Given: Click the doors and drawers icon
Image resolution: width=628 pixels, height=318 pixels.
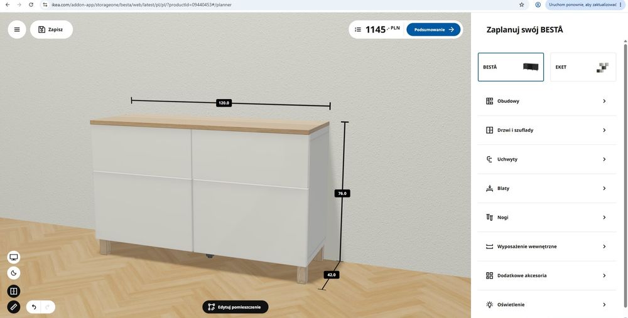Looking at the screenshot, I should tap(489, 130).
